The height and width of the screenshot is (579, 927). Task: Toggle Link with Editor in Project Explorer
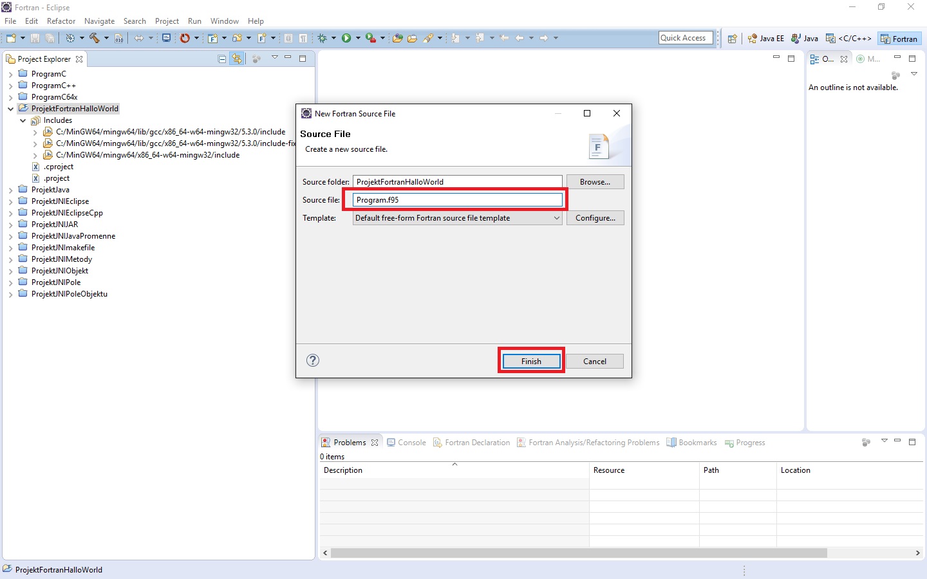coord(237,59)
